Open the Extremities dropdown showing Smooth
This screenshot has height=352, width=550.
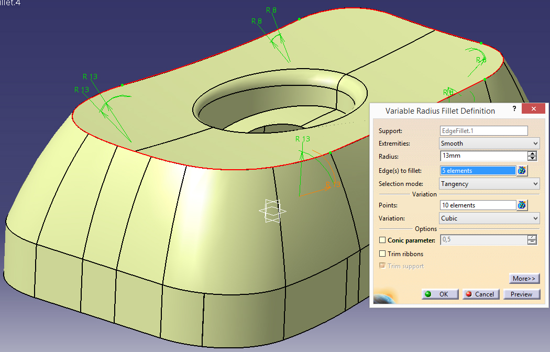pyautogui.click(x=489, y=144)
